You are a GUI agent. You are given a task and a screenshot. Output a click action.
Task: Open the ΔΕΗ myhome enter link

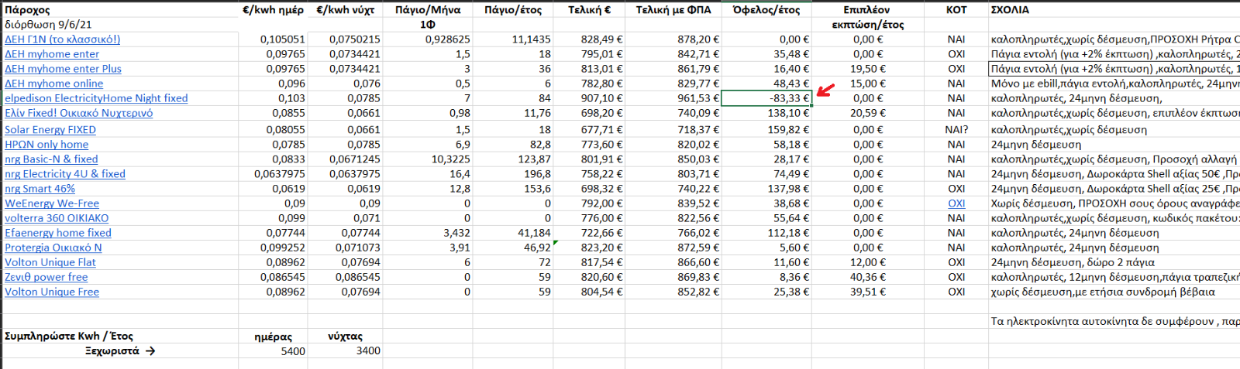(52, 54)
